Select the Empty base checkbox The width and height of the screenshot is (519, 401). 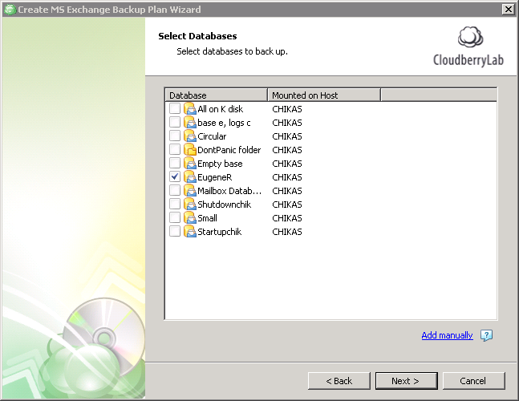(x=174, y=163)
